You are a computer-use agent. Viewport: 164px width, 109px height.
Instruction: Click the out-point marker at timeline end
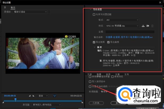pos(83,102)
